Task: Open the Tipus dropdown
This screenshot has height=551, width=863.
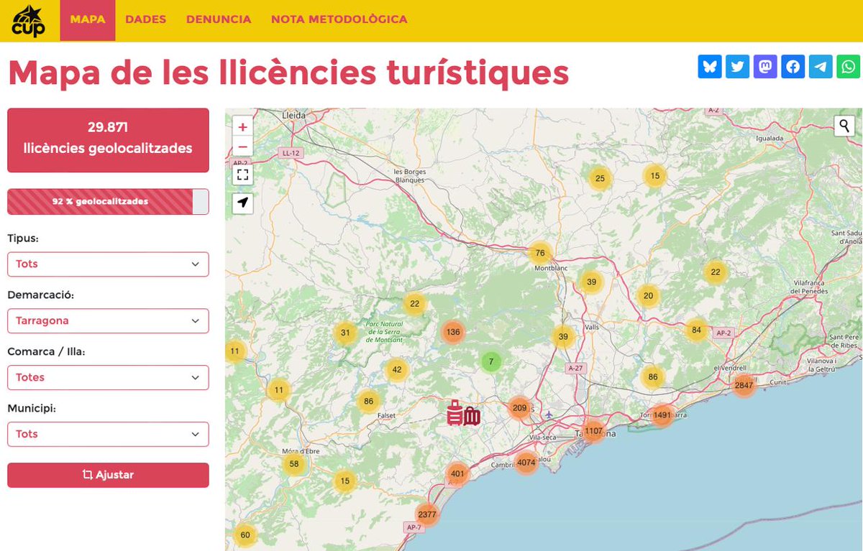Action: coord(108,264)
